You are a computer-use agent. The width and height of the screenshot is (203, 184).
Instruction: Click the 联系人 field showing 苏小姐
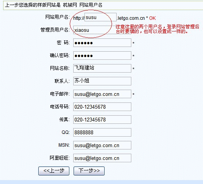point(102,81)
